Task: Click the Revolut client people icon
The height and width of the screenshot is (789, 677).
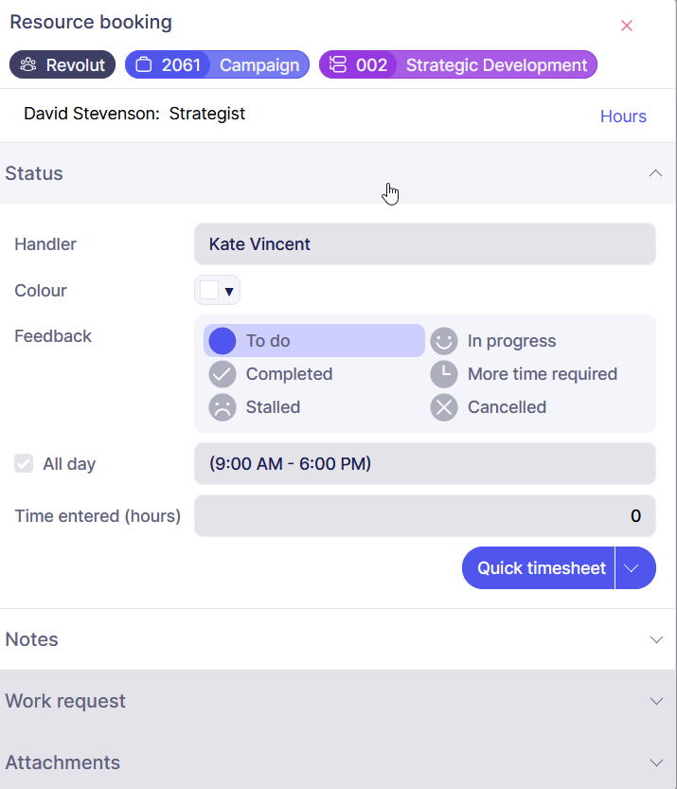Action: click(28, 65)
